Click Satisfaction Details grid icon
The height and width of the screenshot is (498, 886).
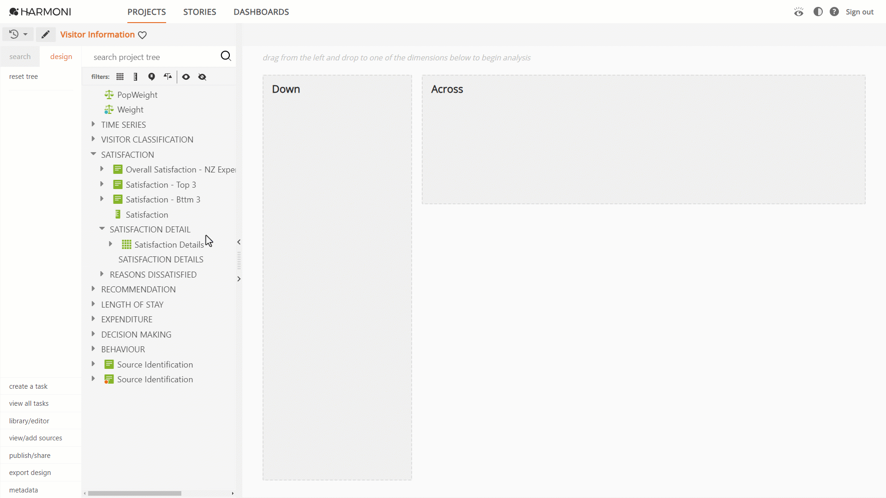point(126,244)
